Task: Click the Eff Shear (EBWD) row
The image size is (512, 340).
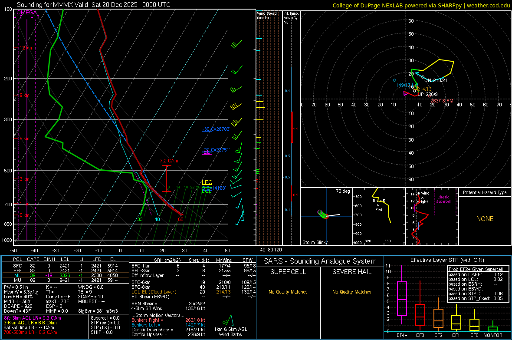Action: click(194, 297)
